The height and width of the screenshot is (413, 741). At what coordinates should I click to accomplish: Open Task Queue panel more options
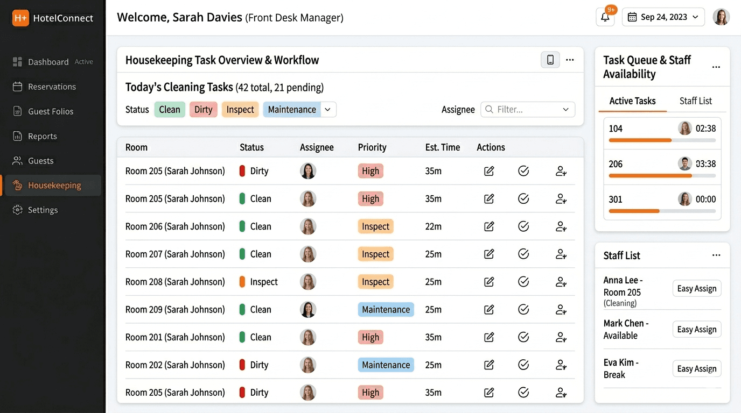click(x=716, y=67)
